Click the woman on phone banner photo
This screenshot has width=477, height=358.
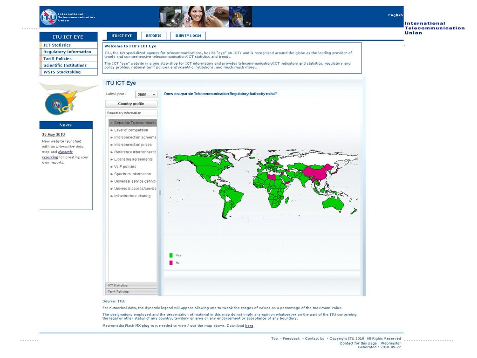point(194,17)
